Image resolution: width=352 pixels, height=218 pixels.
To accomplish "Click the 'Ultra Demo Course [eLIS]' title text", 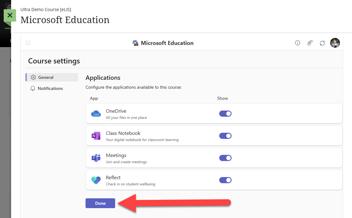I will coord(46,10).
